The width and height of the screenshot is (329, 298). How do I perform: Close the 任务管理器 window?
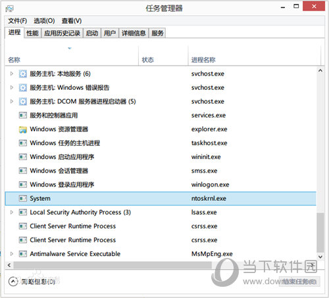(314, 7)
